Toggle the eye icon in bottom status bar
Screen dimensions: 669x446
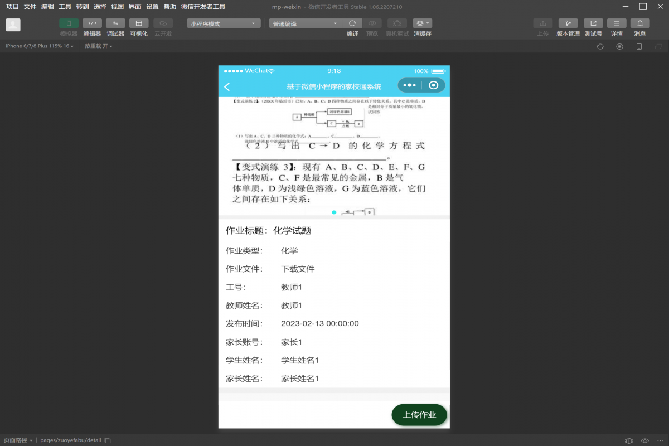[x=646, y=440]
